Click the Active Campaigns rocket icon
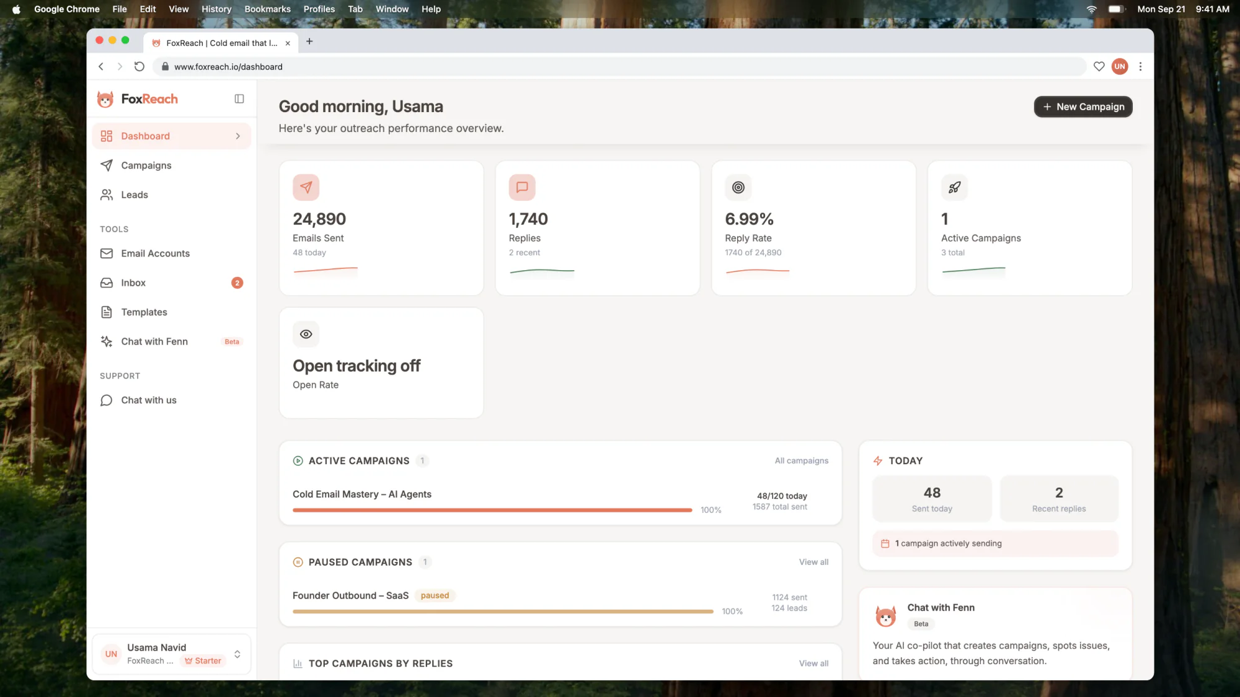1240x697 pixels. 955,187
